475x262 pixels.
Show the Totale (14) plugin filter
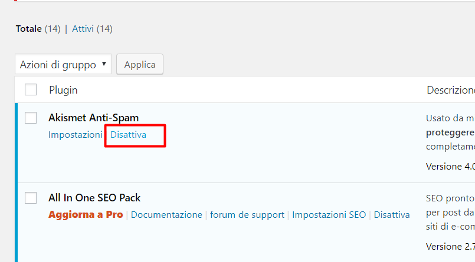[x=38, y=28]
